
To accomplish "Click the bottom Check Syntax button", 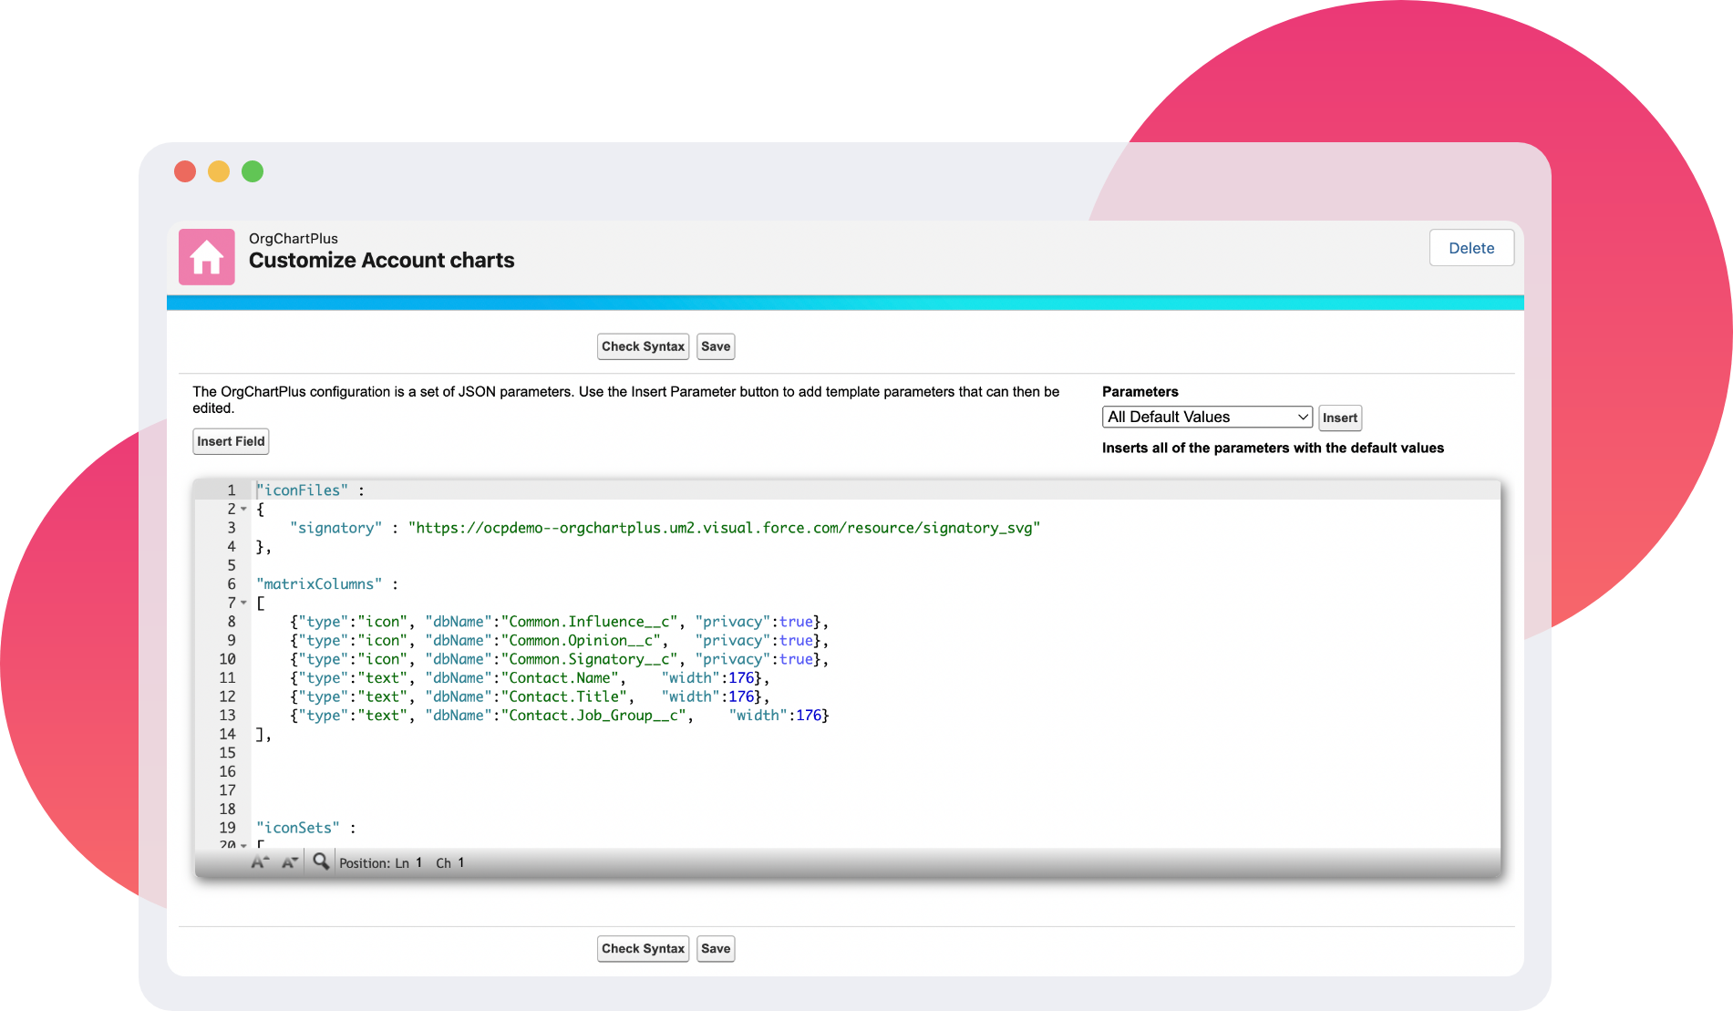I will pos(643,948).
